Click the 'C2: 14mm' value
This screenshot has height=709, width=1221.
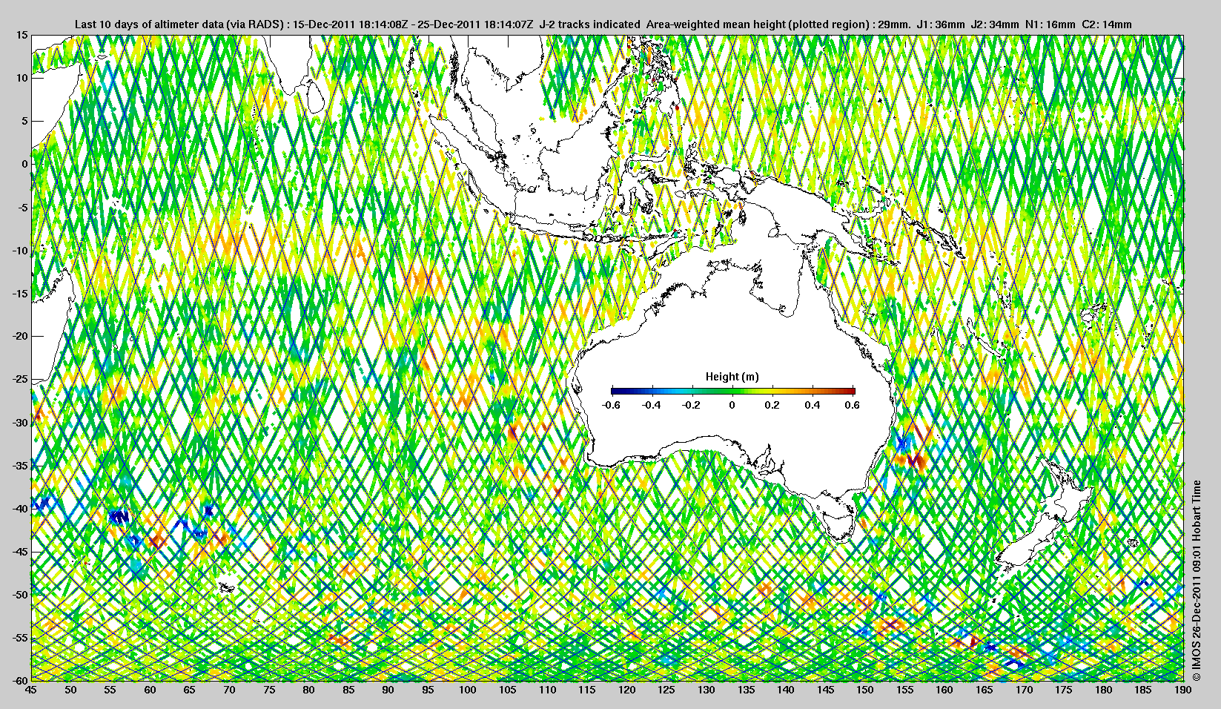click(x=1107, y=24)
